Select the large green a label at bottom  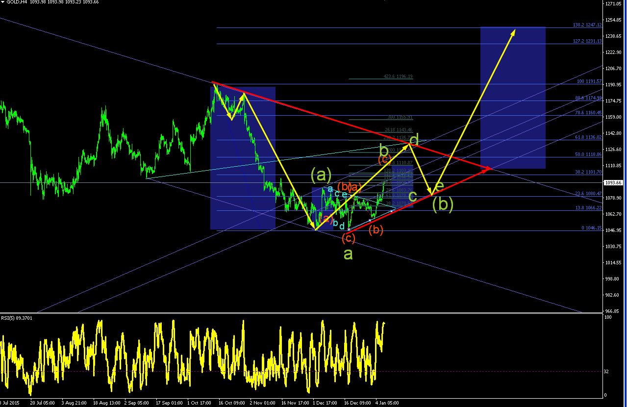click(x=348, y=254)
